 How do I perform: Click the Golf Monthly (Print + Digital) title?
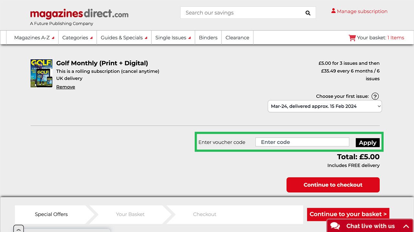[x=102, y=63]
